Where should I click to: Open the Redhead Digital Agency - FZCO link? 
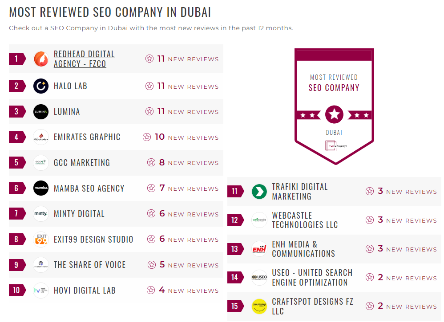coord(84,58)
